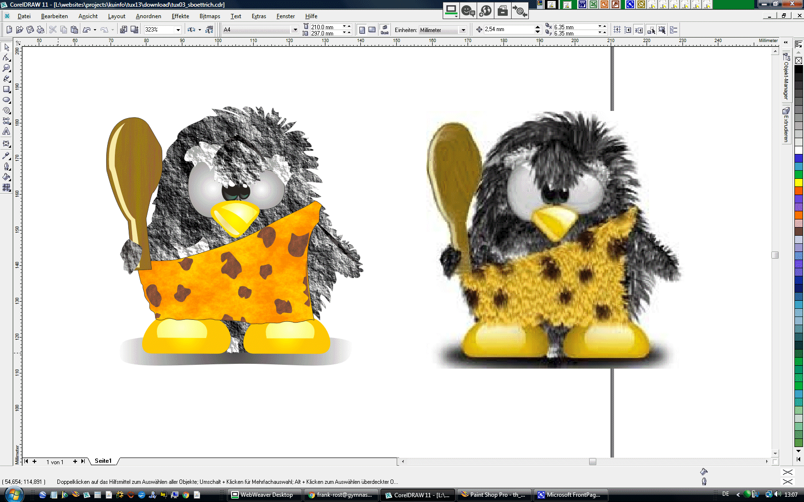Toggle draw complex objects when moving
Image resolution: width=804 pixels, height=502 pixels.
651,30
